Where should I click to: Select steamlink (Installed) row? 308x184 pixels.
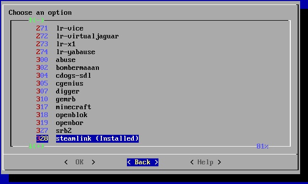pyautogui.click(x=88, y=138)
